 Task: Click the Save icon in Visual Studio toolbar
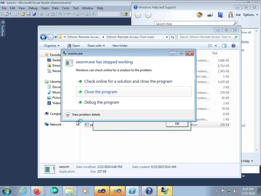click(29, 14)
